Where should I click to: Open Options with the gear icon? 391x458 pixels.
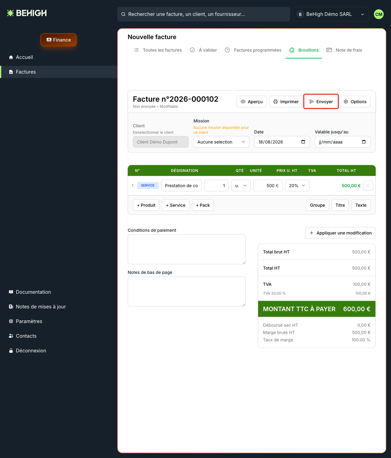pyautogui.click(x=355, y=102)
